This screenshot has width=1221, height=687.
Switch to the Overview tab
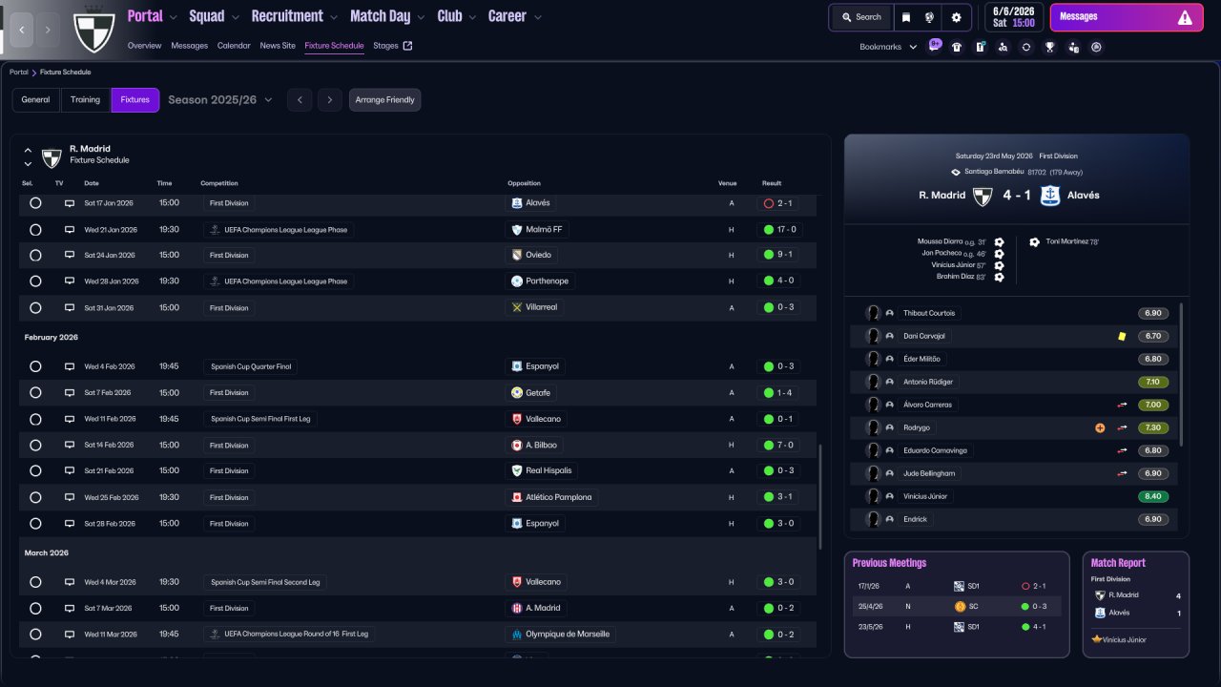point(144,46)
